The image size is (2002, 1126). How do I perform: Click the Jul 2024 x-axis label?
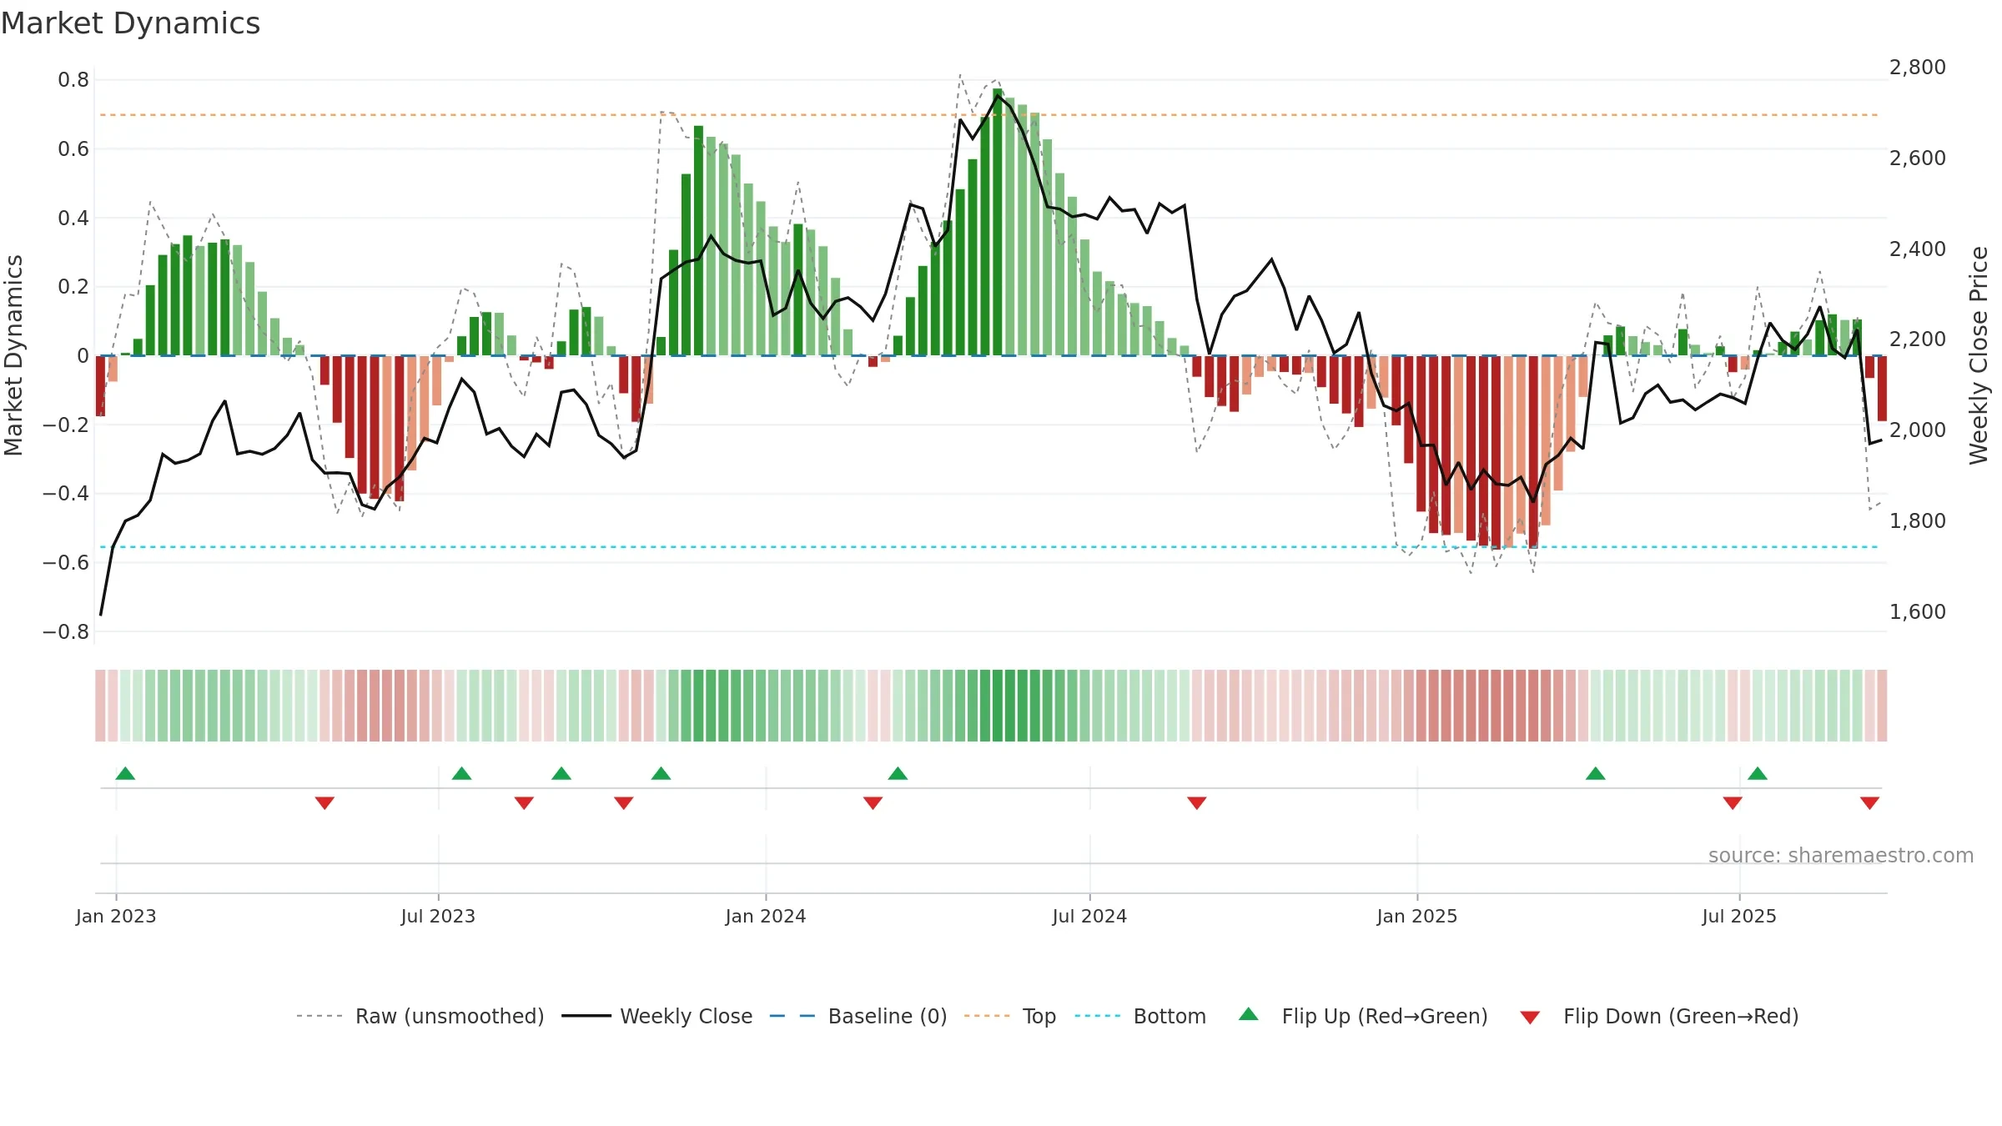[1089, 916]
